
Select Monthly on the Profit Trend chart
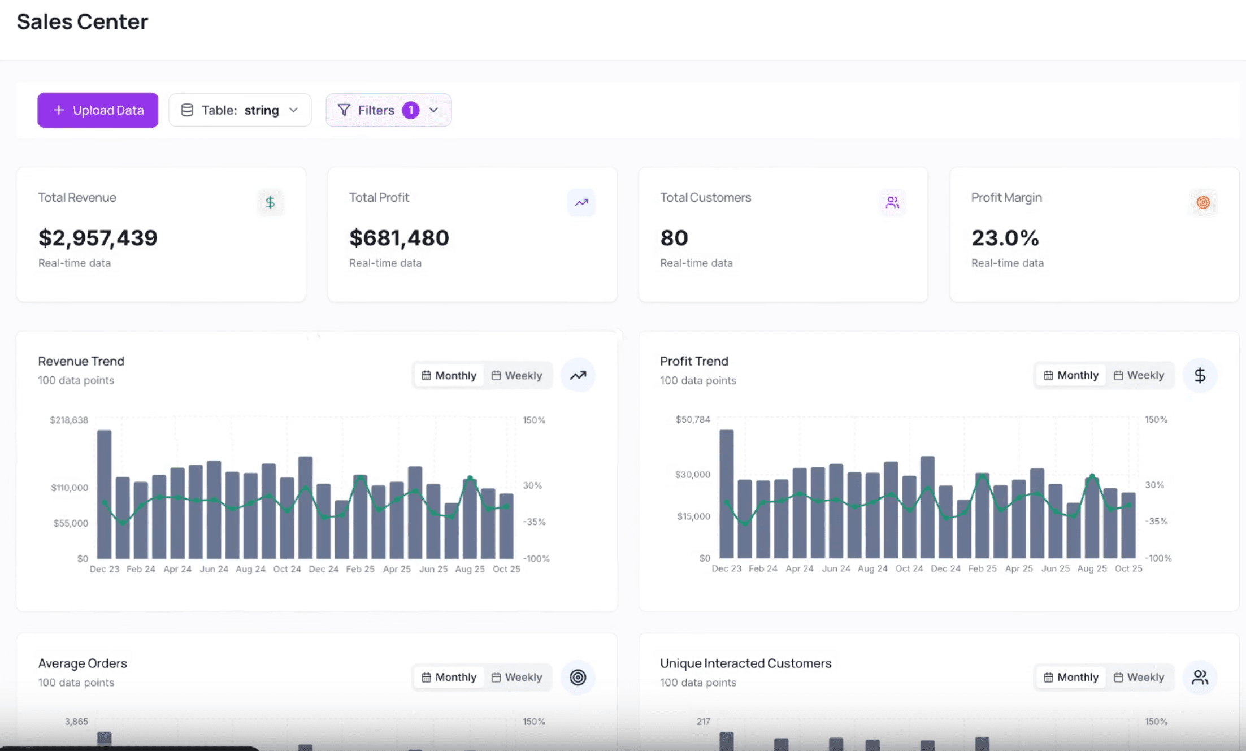[1071, 375]
